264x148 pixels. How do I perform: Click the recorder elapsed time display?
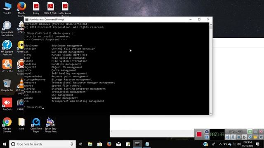217,134
